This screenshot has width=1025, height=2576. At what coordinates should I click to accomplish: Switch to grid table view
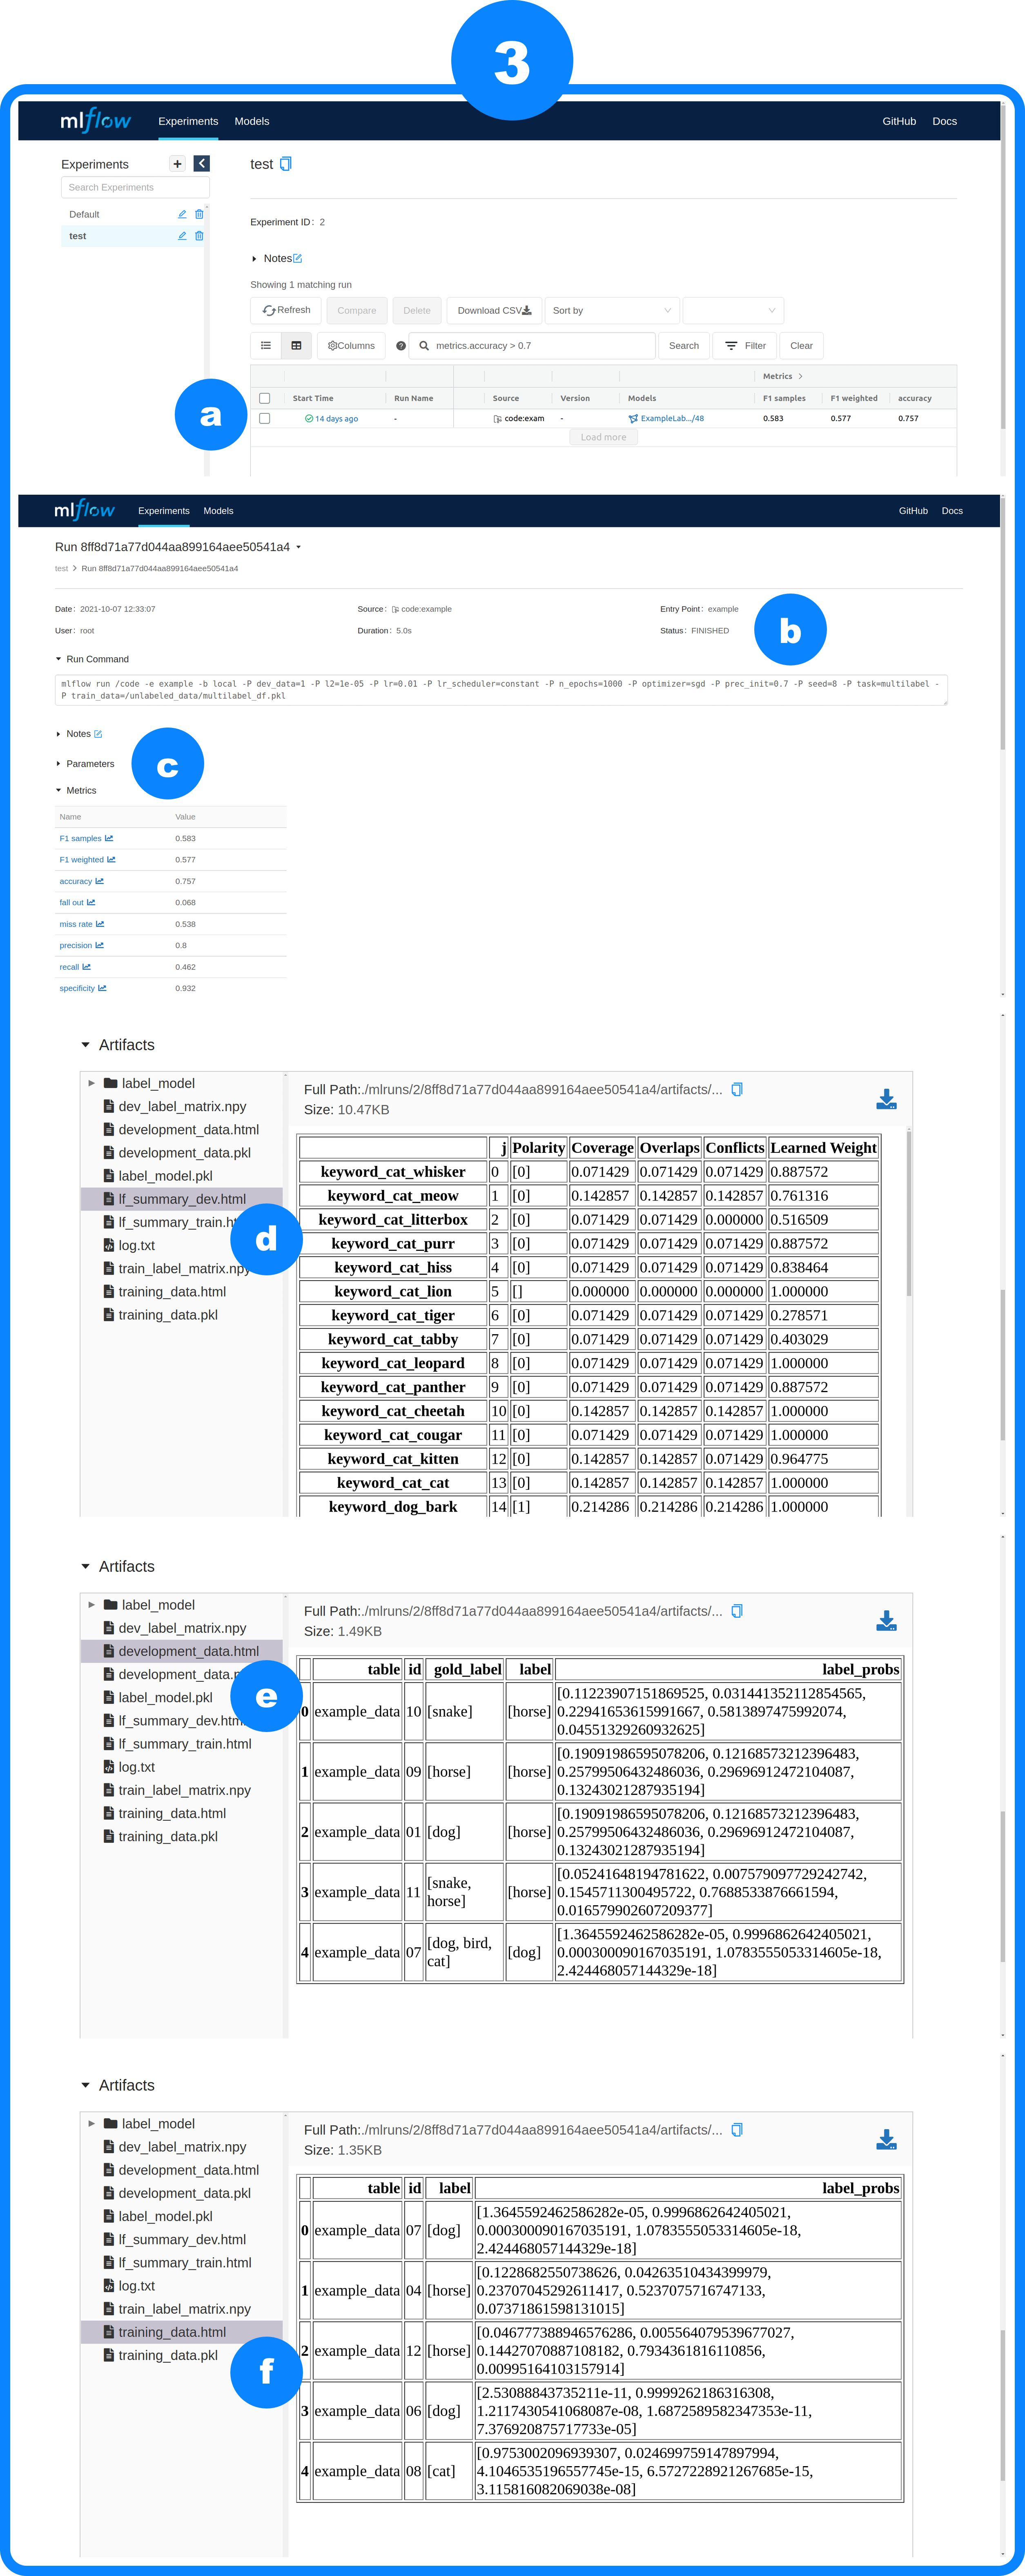[x=296, y=346]
